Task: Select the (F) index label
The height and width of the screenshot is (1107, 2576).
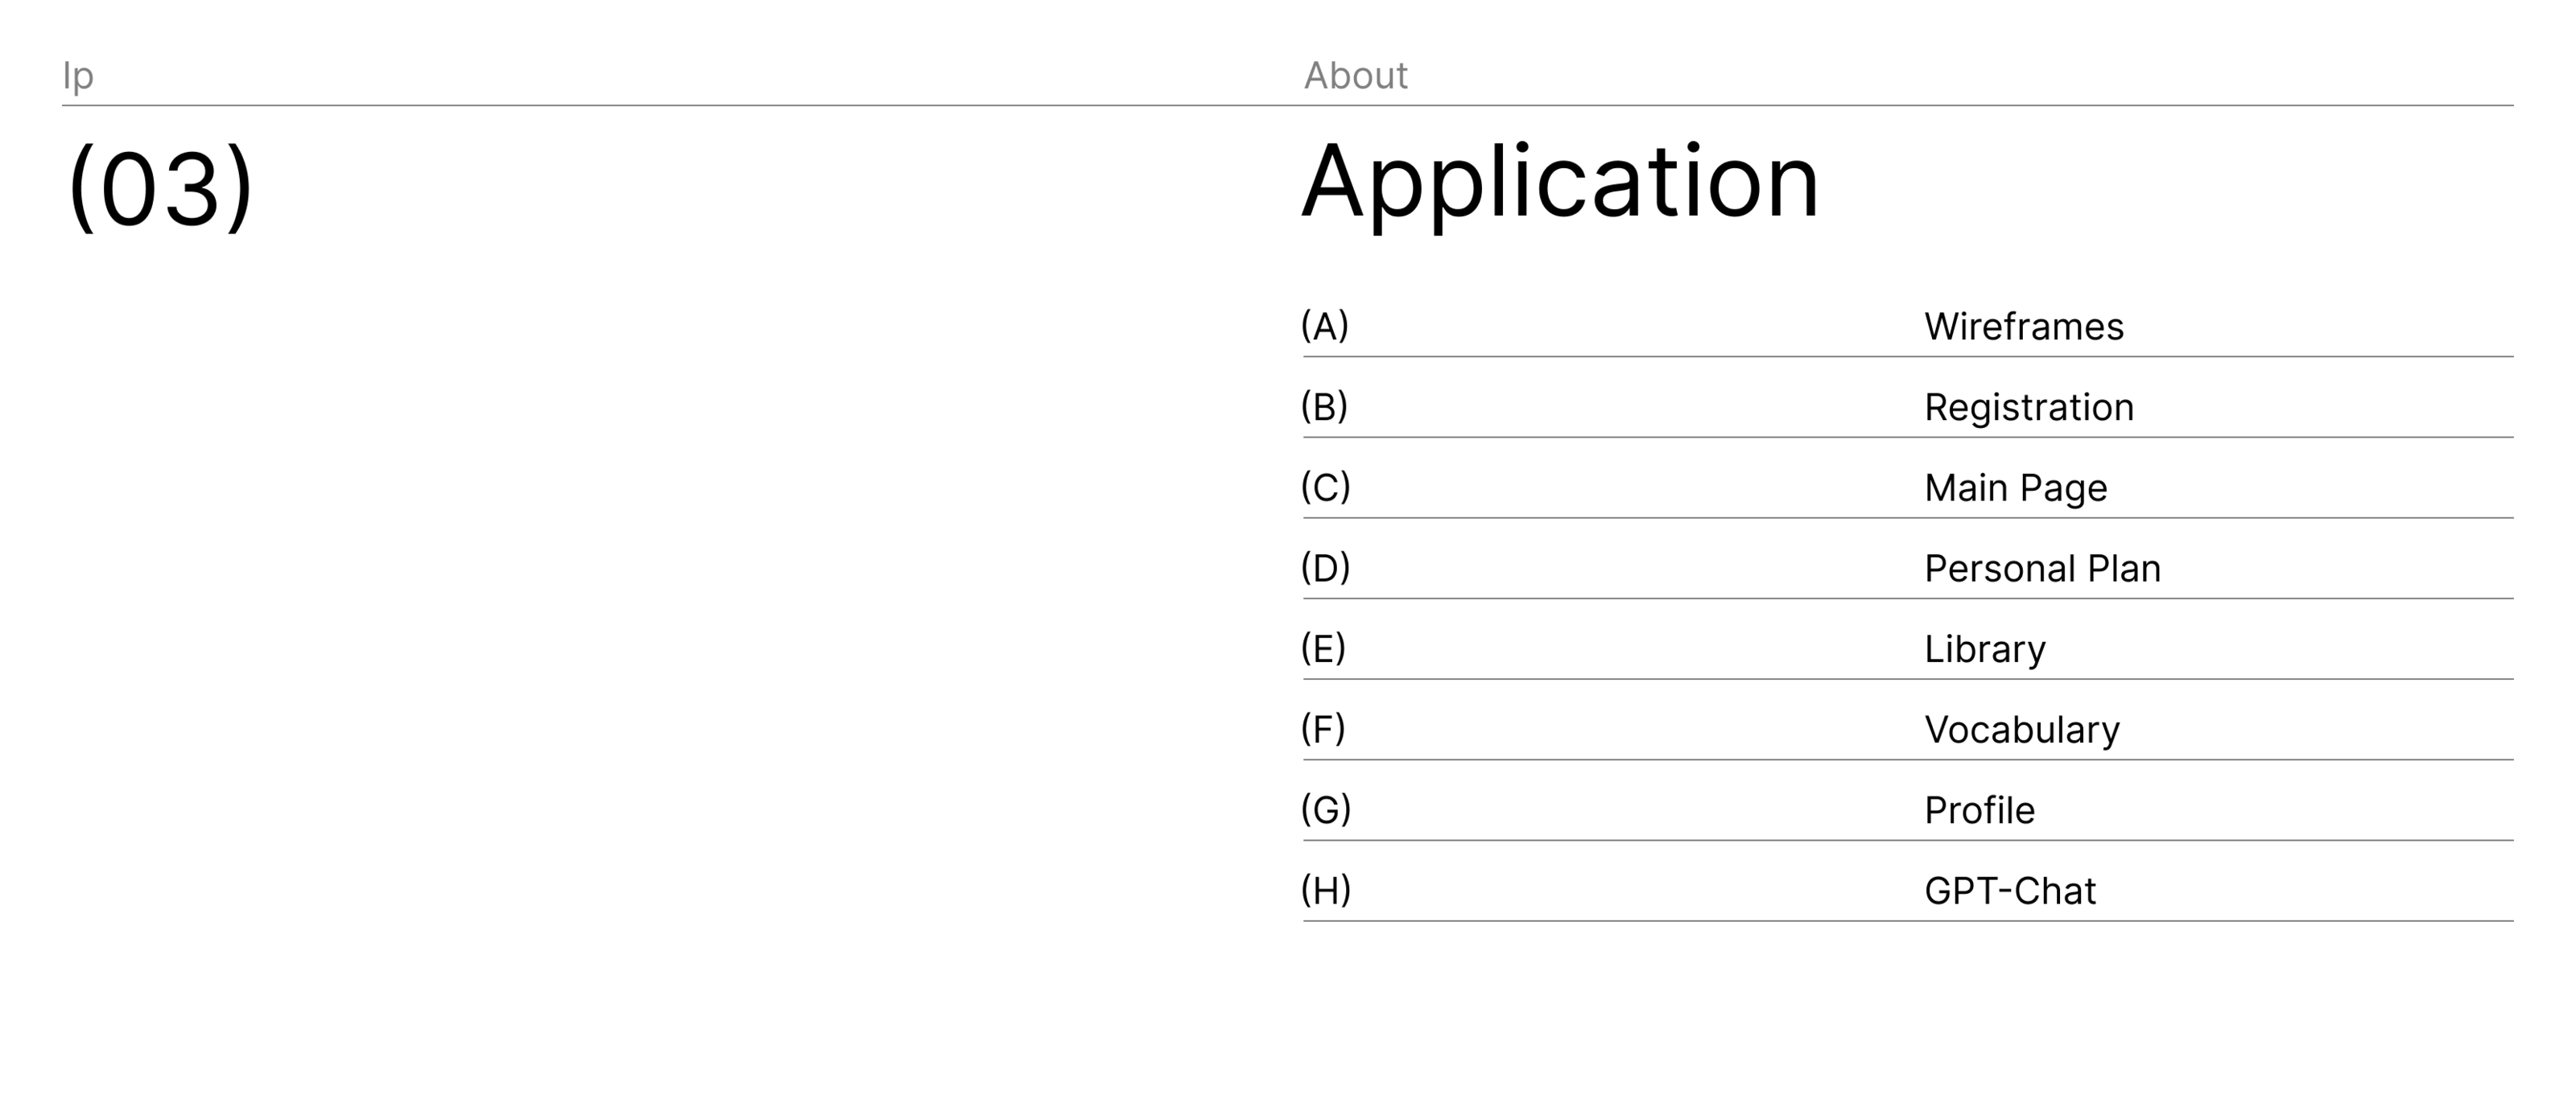Action: [x=1323, y=730]
